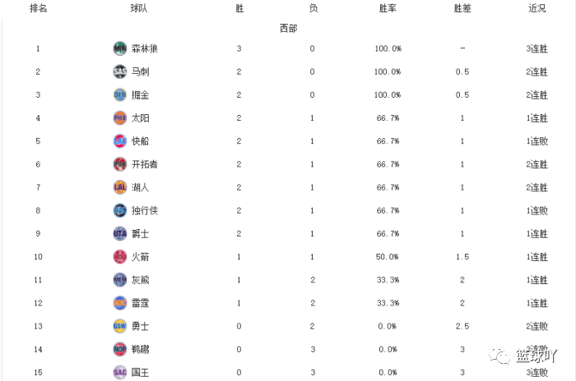The width and height of the screenshot is (576, 381).
Task: Open the 火箭 team name link
Action: click(x=141, y=257)
